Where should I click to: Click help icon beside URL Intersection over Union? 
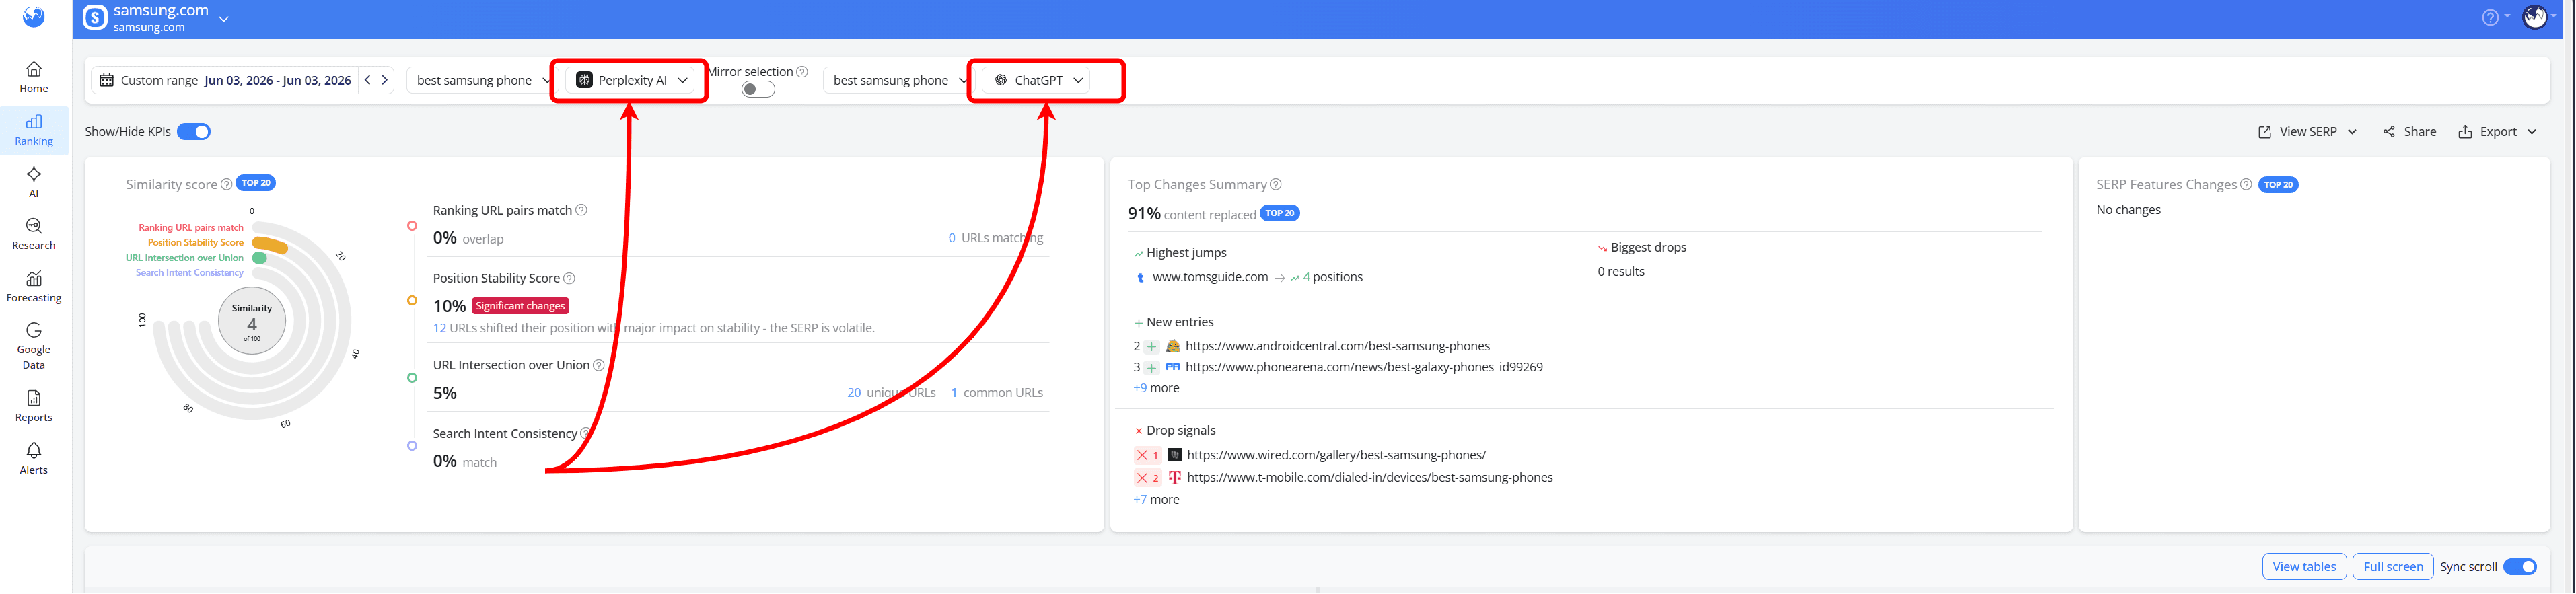coord(599,365)
